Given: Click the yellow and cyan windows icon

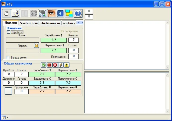Looking at the screenshot, I should pos(69,13).
